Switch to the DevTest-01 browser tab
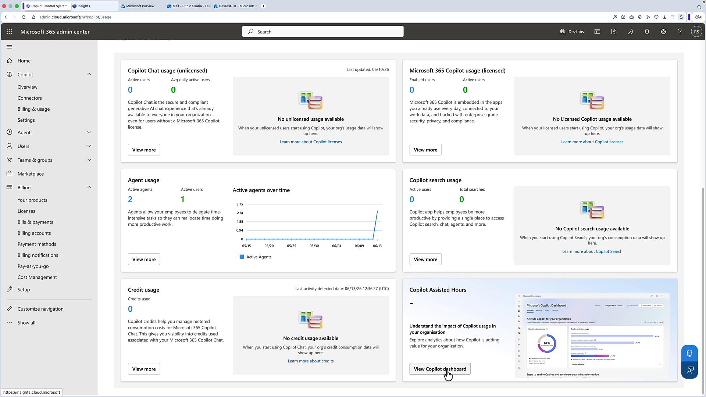The height and width of the screenshot is (397, 706). (235, 6)
